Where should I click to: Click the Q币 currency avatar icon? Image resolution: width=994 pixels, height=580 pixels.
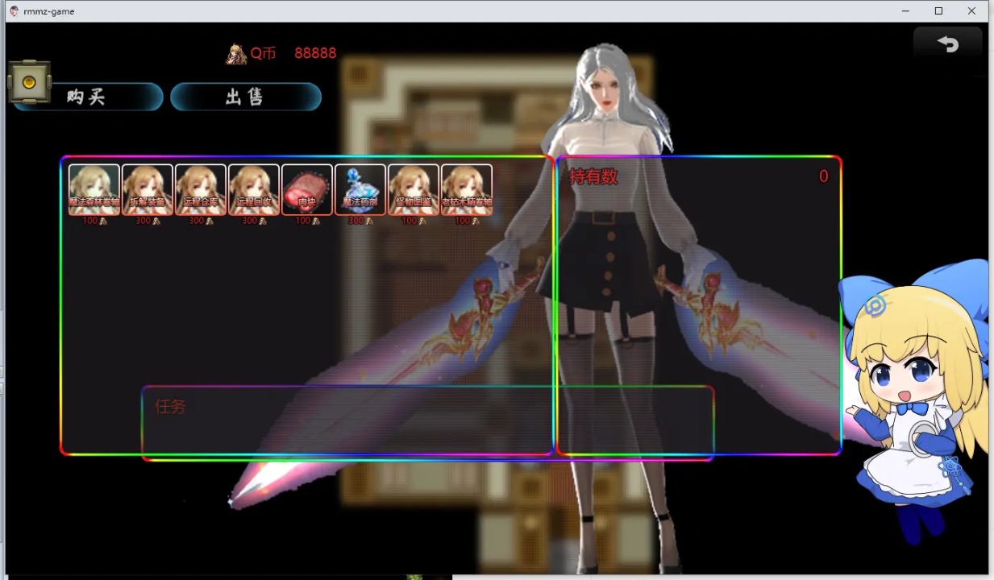click(236, 53)
